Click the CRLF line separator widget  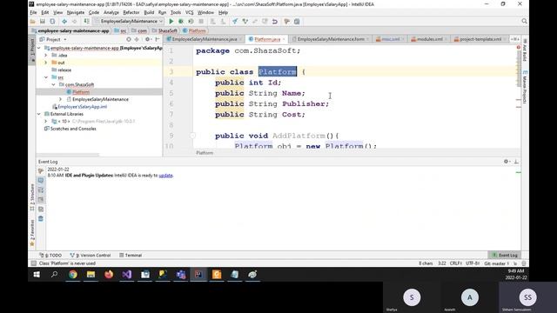(456, 263)
